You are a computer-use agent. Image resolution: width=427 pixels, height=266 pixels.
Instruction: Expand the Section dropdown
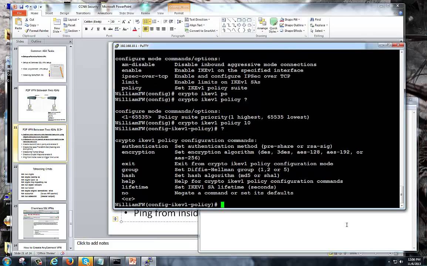point(72,31)
